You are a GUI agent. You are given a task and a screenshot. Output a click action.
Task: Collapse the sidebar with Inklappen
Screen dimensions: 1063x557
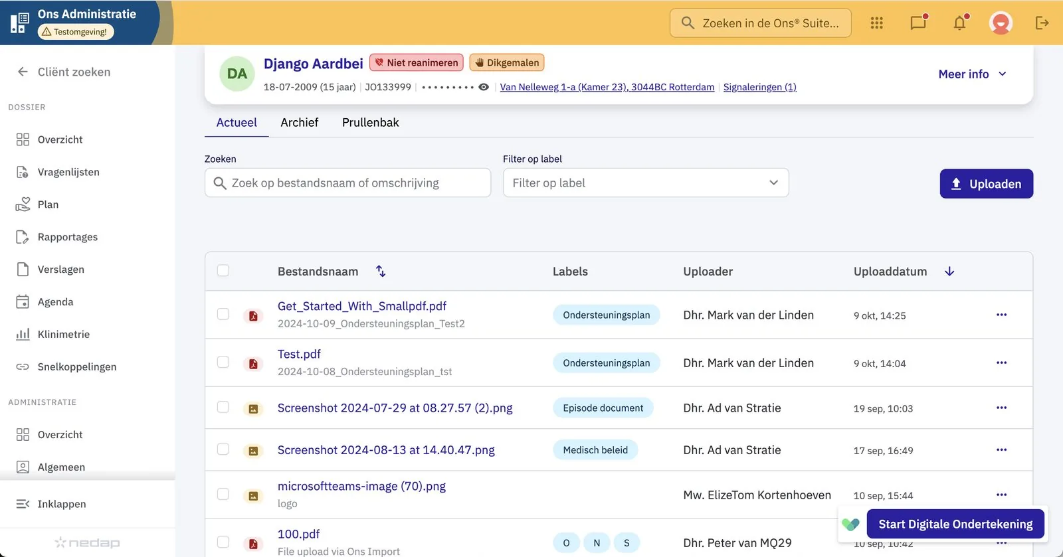click(x=52, y=504)
